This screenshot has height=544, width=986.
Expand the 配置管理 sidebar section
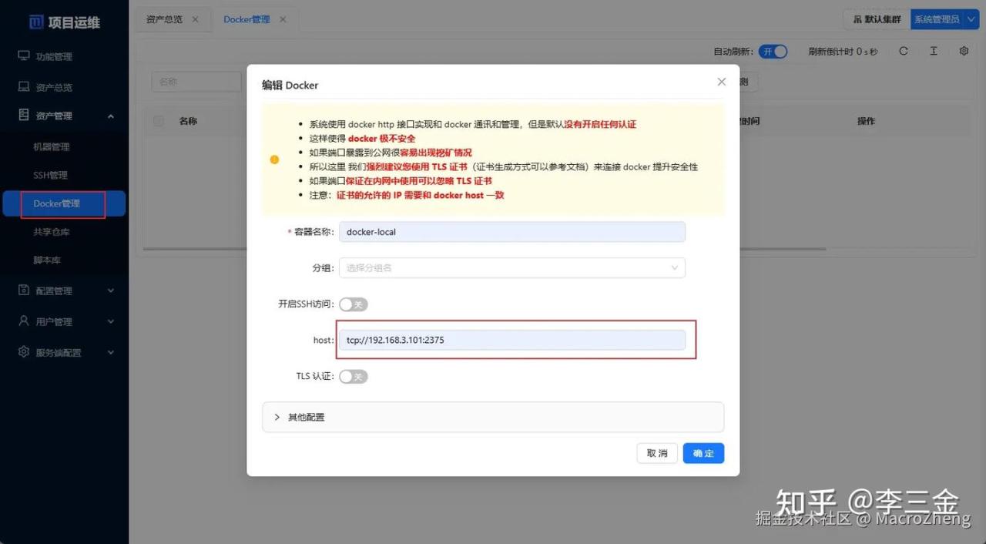coord(64,290)
